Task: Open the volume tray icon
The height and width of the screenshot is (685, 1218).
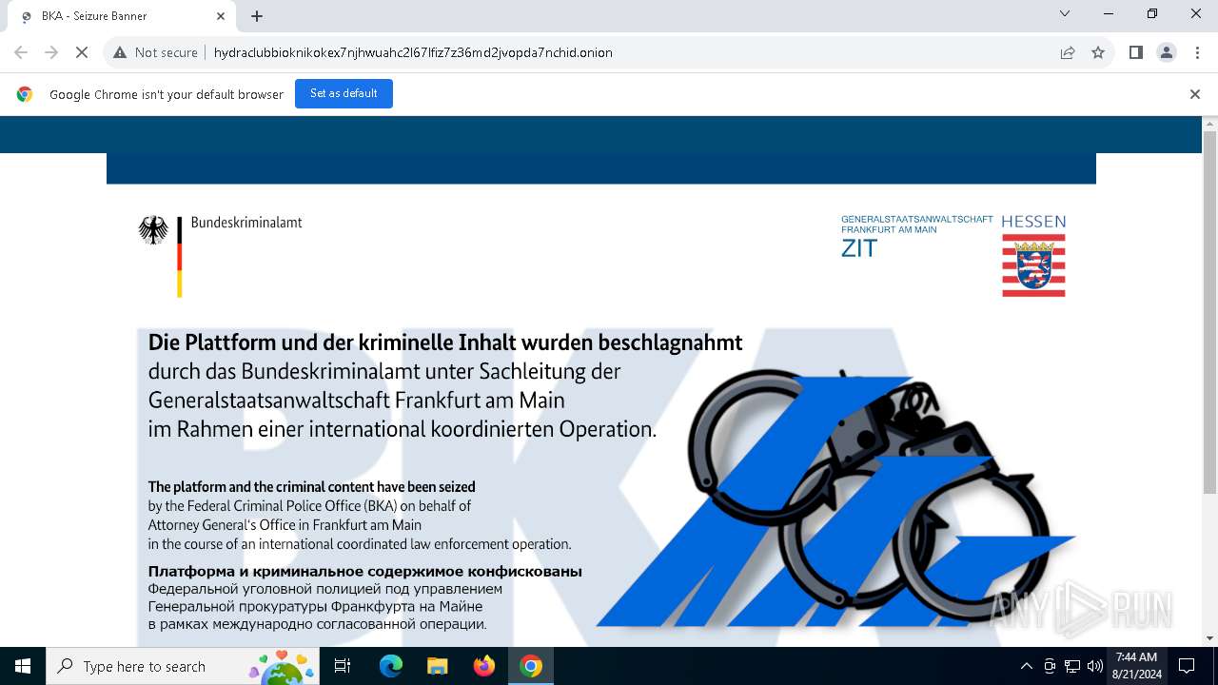Action: (1095, 666)
